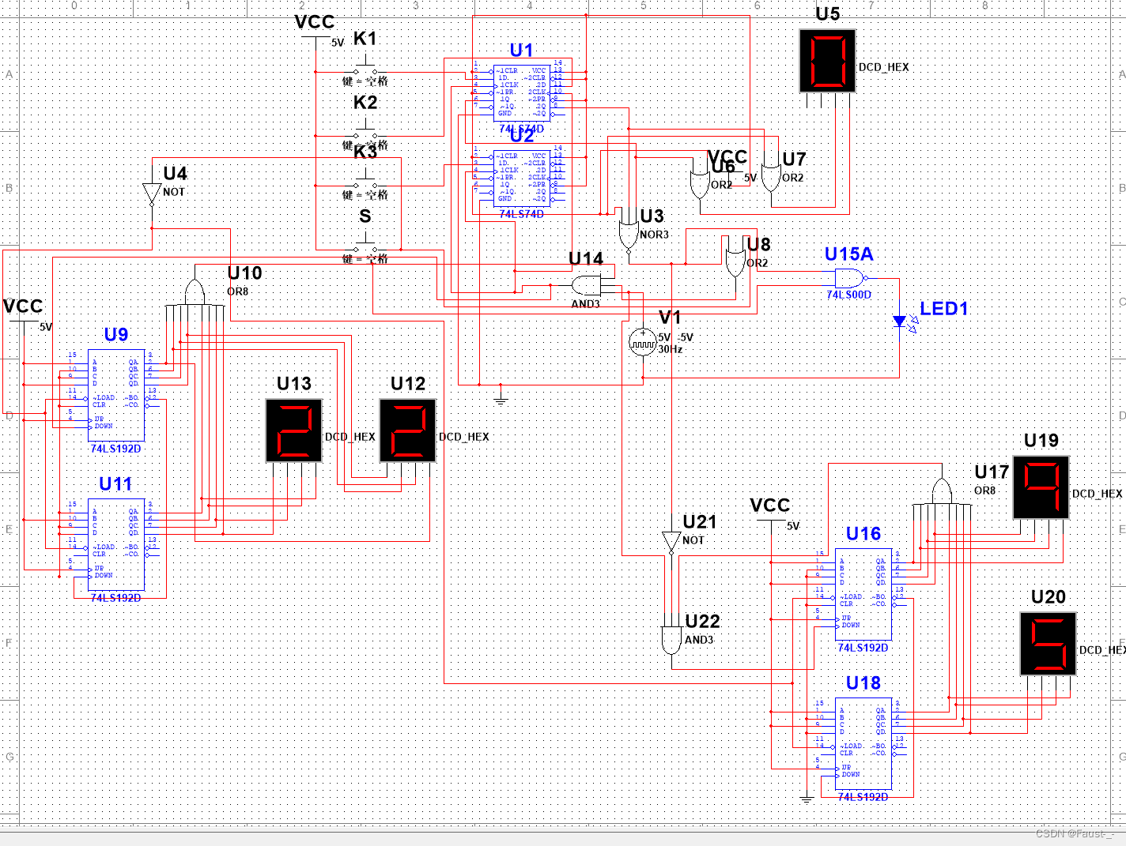This screenshot has height=846, width=1126.
Task: Select the V1 30Hz clock source
Action: pos(642,342)
